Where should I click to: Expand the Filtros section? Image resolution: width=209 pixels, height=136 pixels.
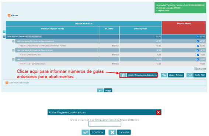pos(9,16)
